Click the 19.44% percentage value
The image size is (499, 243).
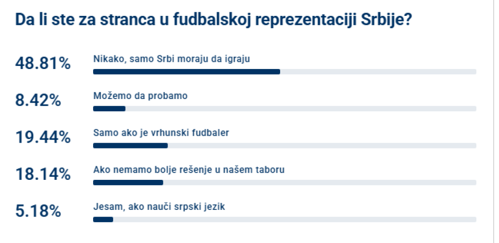(43, 138)
